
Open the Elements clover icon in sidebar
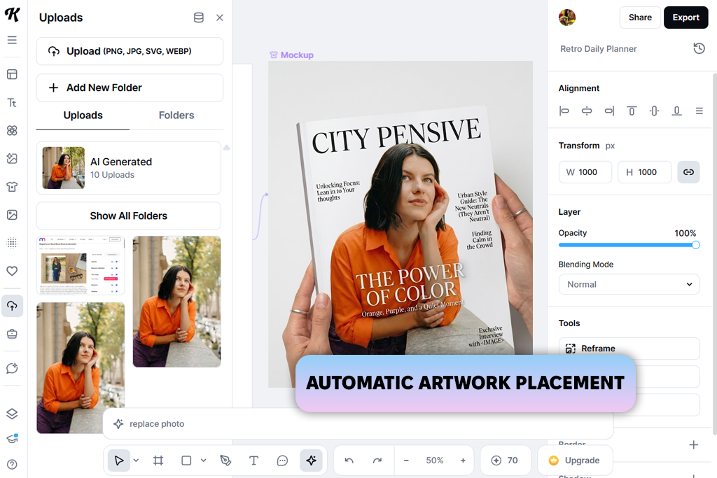13,130
